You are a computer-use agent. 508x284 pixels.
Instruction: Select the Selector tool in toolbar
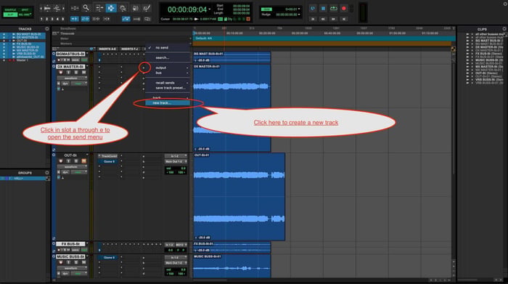point(111,8)
